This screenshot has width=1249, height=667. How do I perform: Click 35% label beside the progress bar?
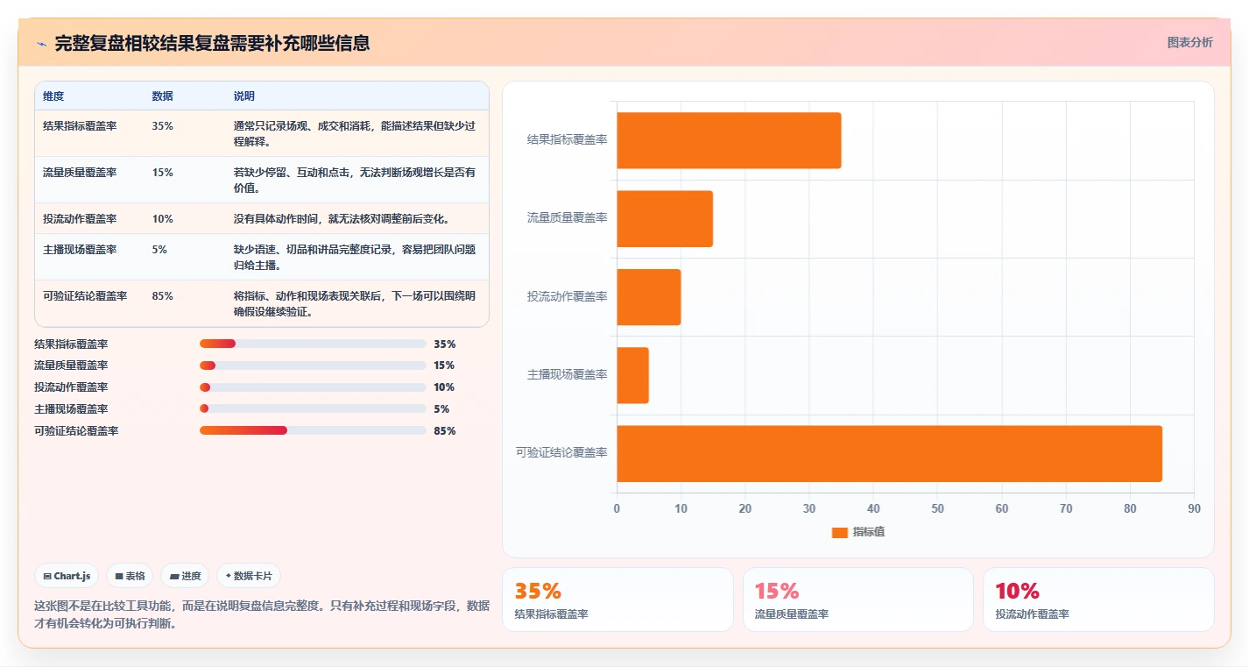pos(445,344)
